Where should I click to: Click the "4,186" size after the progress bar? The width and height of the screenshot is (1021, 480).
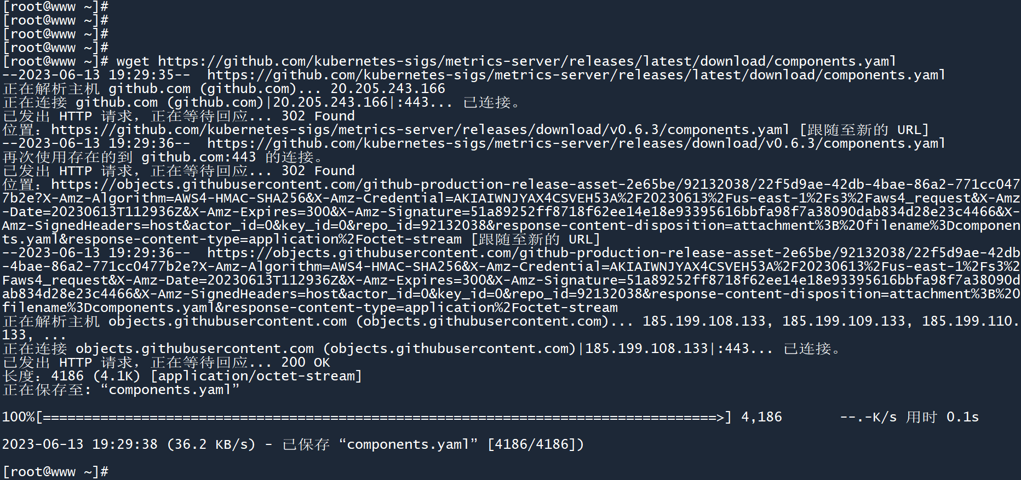[x=761, y=417]
